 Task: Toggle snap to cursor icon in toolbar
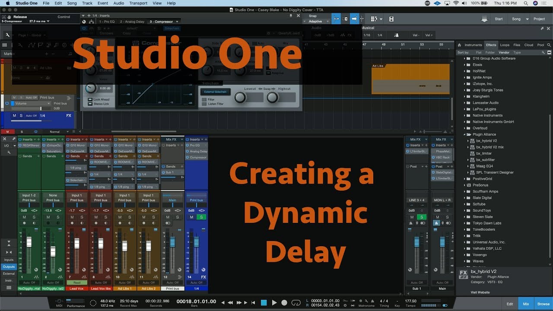click(337, 19)
